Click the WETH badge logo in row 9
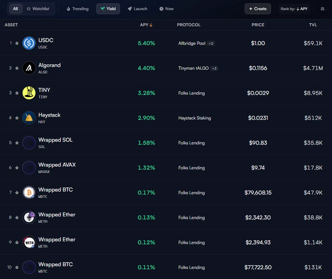Screen dimensions: 332x279 [29, 242]
